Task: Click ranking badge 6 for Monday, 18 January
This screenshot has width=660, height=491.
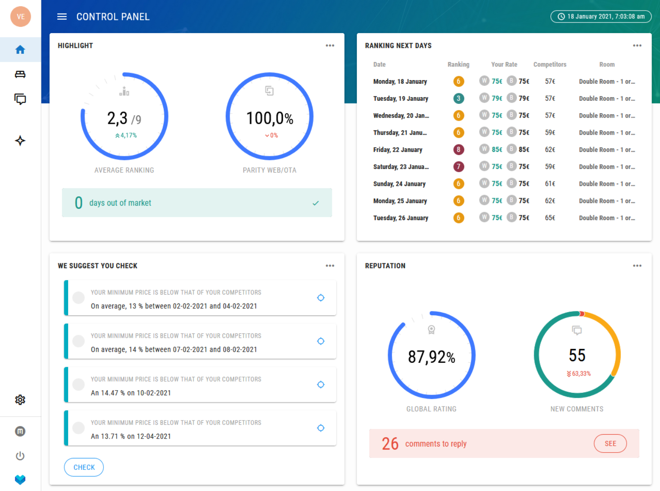Action: (x=458, y=81)
